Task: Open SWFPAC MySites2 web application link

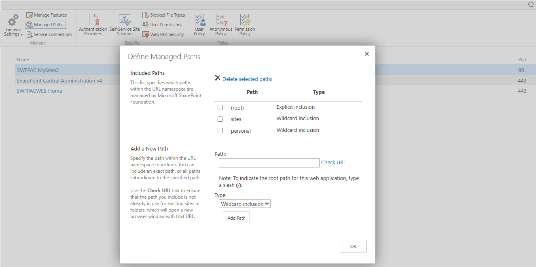Action: pos(38,70)
